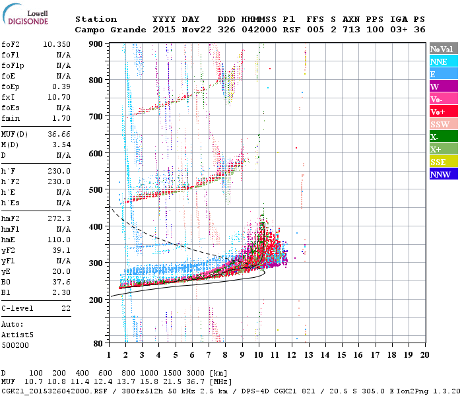Click the year 2015 in header
The image size is (462, 396).
pos(164,30)
